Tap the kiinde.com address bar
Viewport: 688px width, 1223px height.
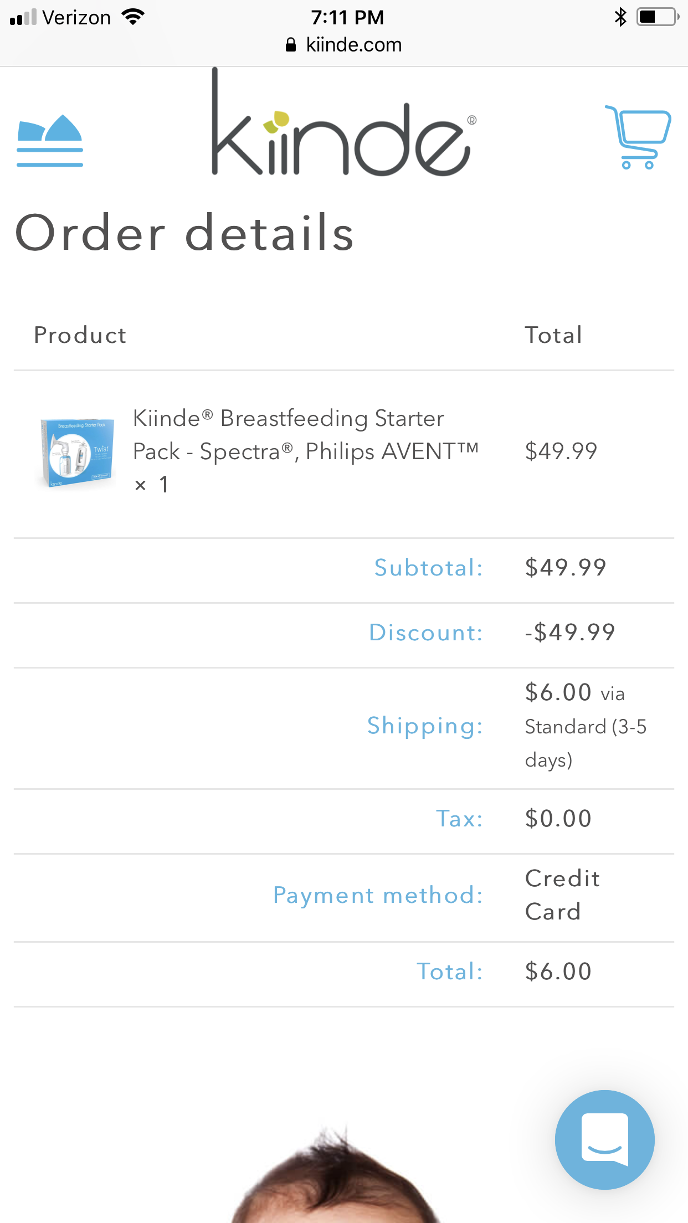pos(353,45)
